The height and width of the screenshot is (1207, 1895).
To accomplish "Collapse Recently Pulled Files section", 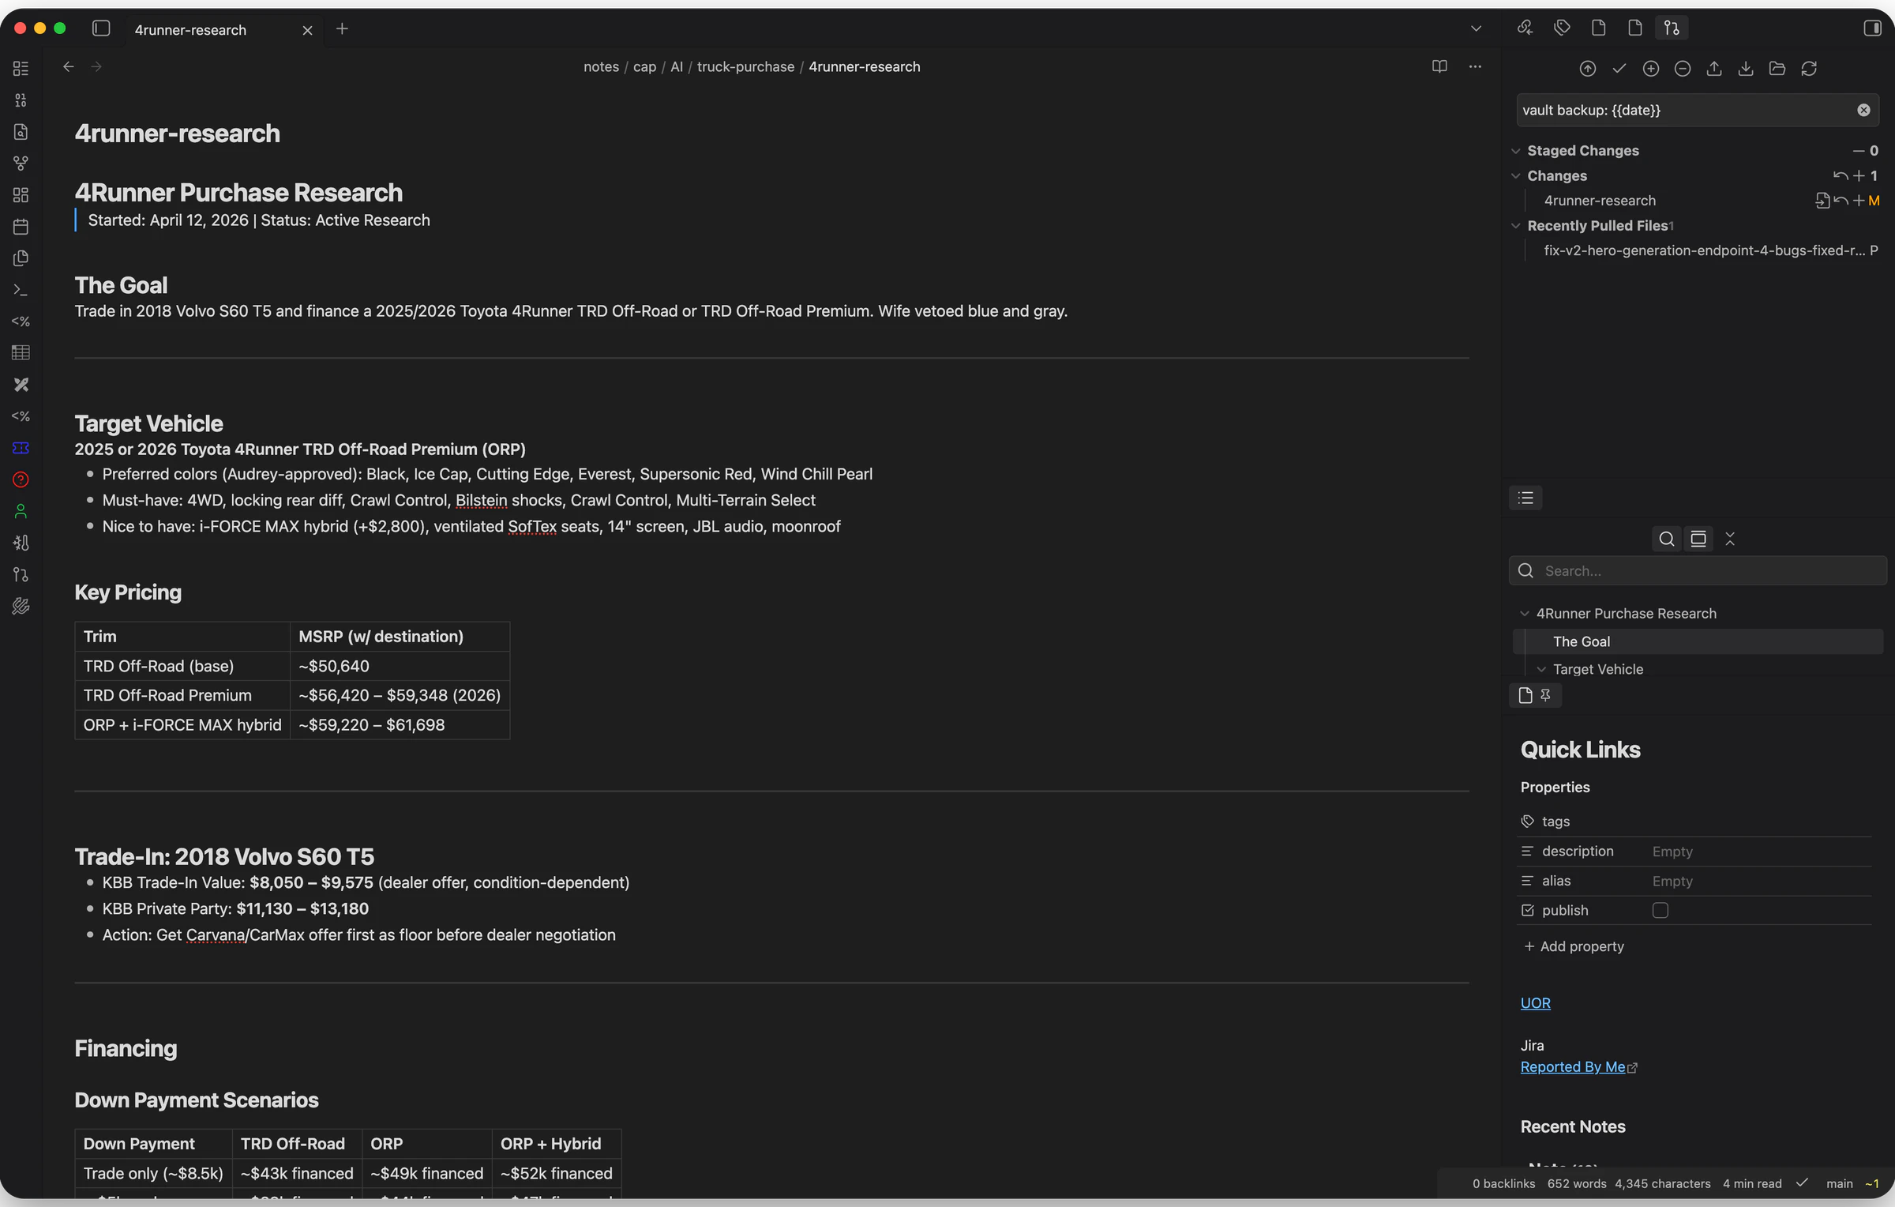I will (x=1516, y=225).
